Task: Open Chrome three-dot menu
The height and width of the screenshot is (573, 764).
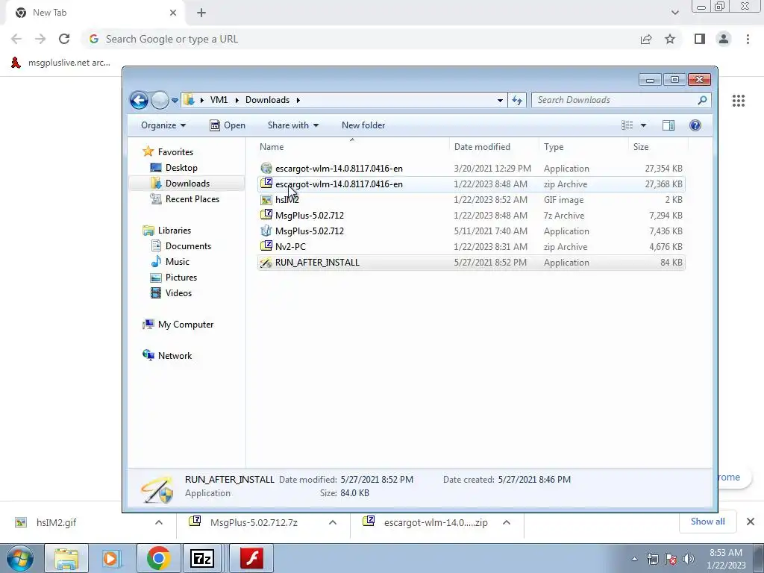Action: 748,39
